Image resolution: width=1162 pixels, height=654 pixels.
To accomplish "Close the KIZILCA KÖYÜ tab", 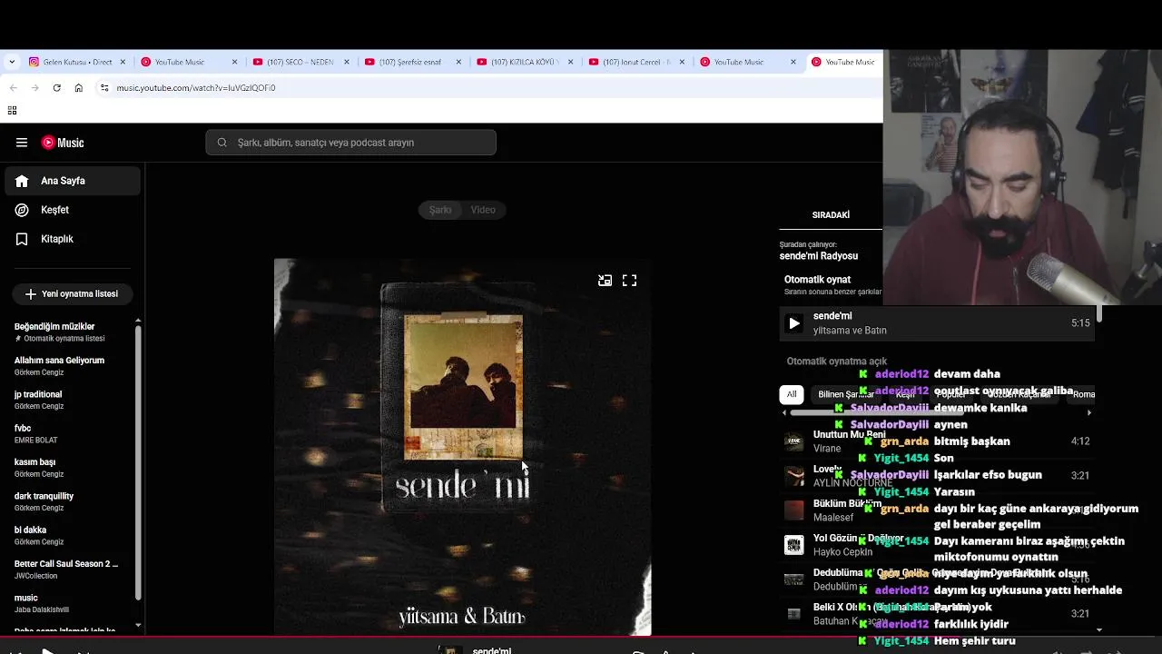I will pyautogui.click(x=571, y=62).
